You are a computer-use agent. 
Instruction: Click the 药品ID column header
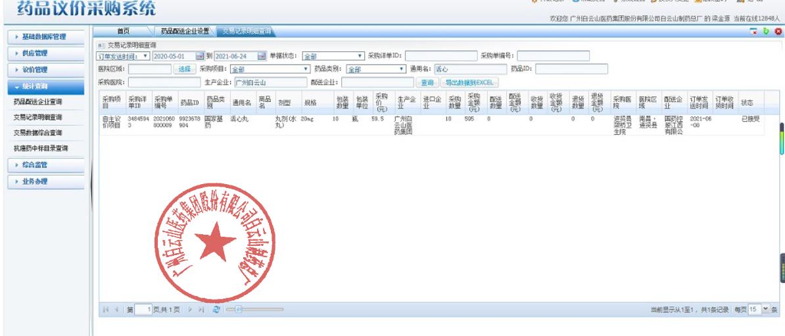[190, 102]
